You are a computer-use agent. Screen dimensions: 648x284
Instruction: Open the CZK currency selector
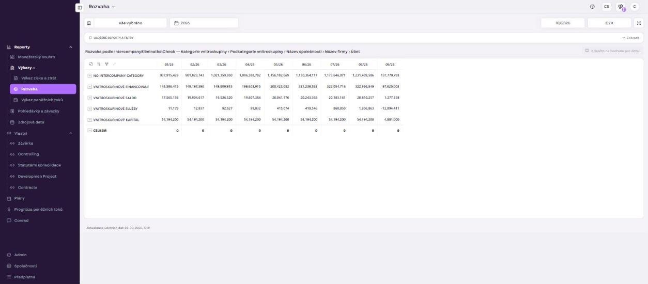pyautogui.click(x=609, y=23)
